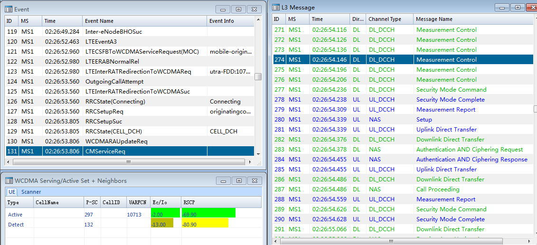Select the NAS Setup message
Screen dimensions: 537x245
pyautogui.click(x=403, y=120)
